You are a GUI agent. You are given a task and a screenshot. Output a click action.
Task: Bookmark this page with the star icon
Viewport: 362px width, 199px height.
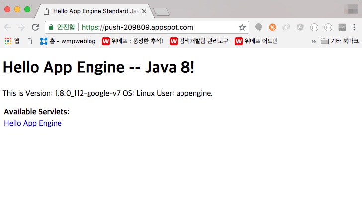coord(242,28)
